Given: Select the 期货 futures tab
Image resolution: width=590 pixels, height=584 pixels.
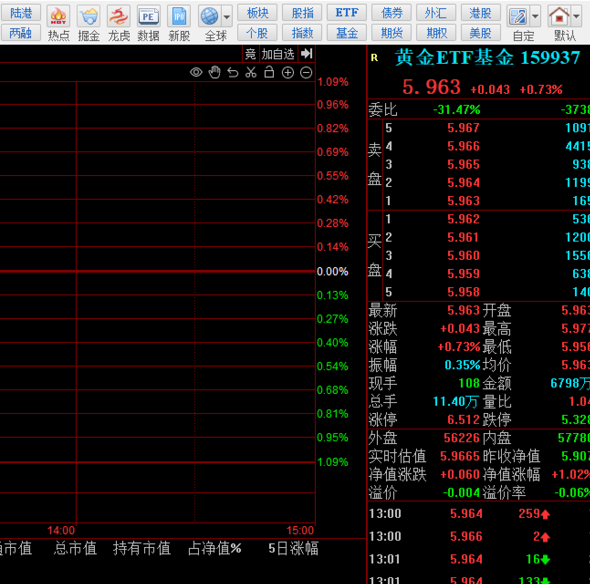Looking at the screenshot, I should [392, 33].
